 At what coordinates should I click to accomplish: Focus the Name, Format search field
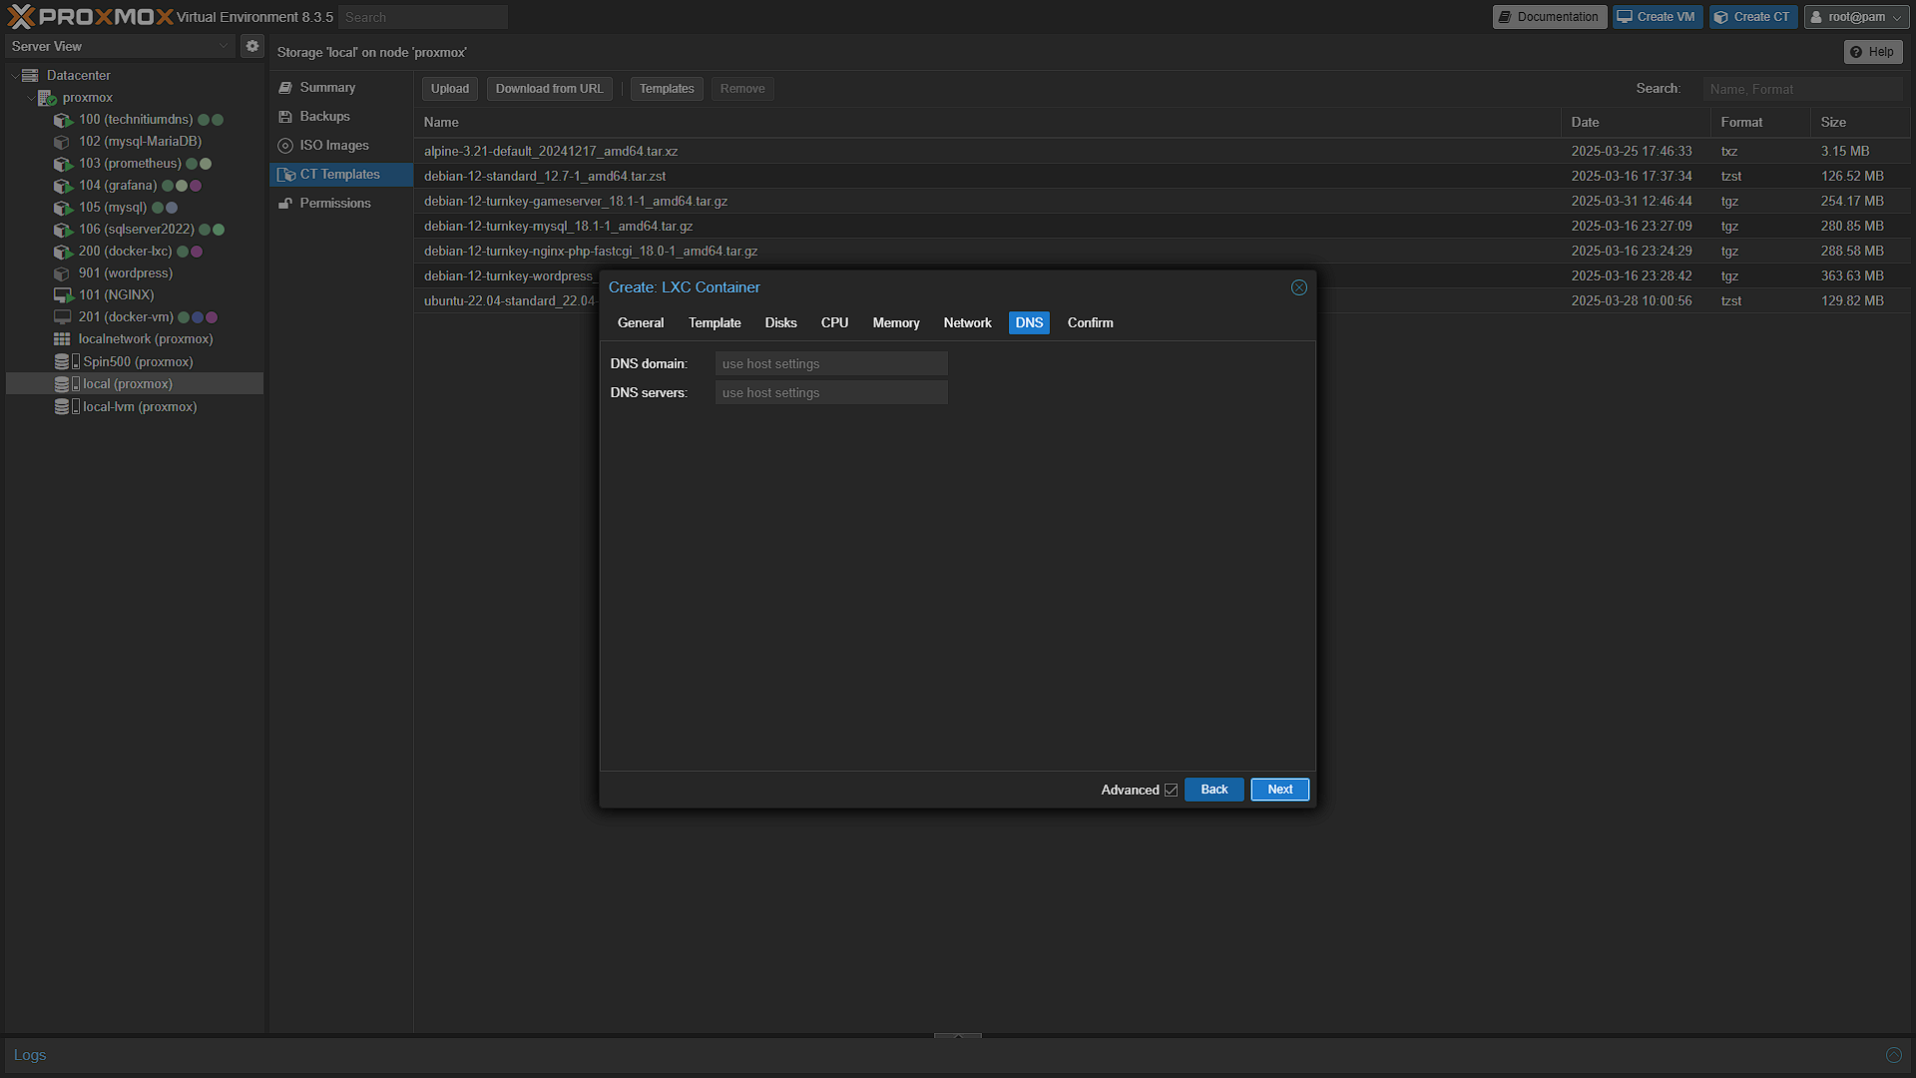(x=1802, y=89)
